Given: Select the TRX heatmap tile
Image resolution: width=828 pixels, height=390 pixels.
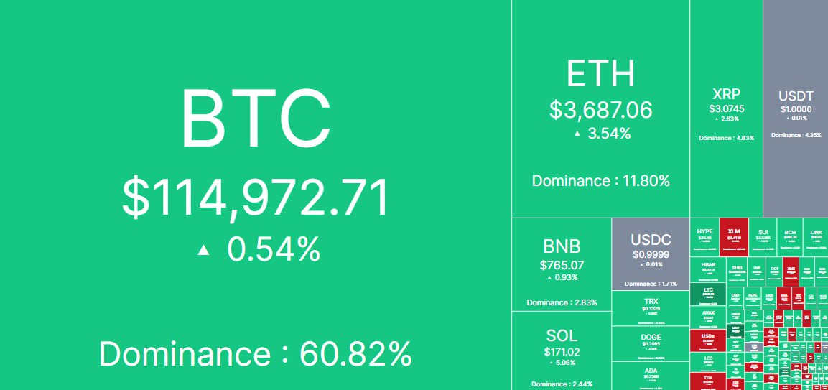Looking at the screenshot, I should coord(651,308).
